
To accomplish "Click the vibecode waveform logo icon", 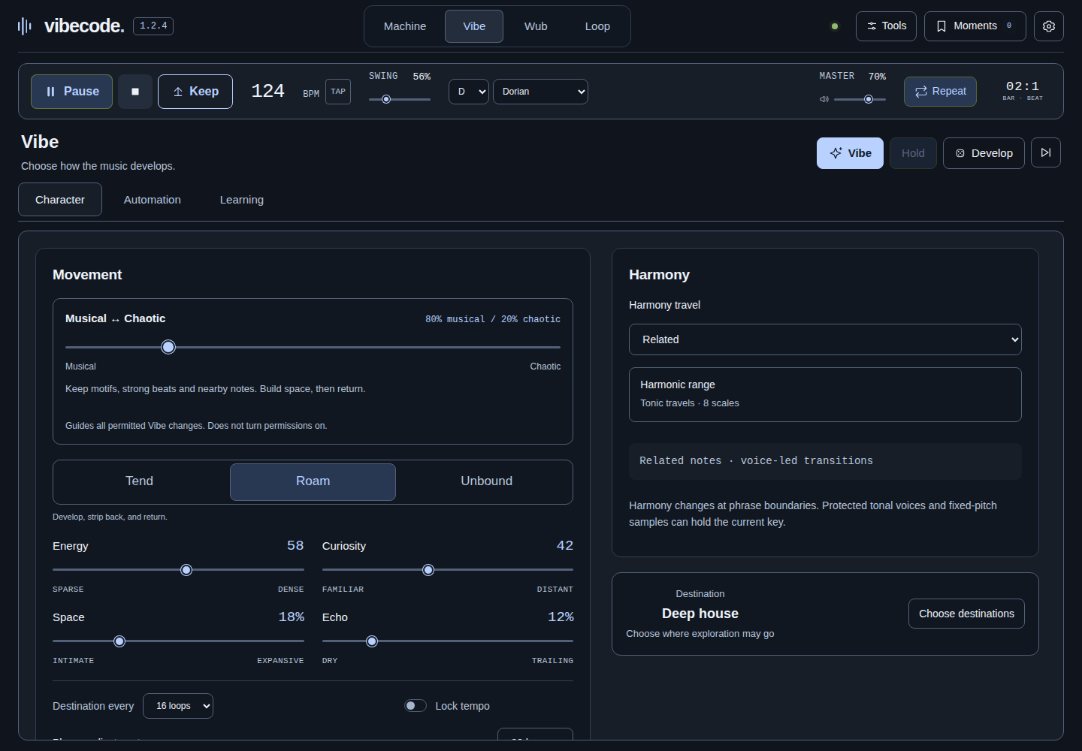I will coord(25,26).
